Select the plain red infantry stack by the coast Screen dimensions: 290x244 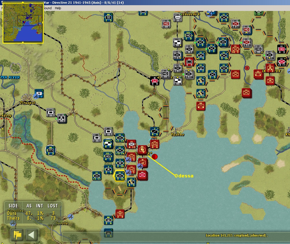click(142, 175)
